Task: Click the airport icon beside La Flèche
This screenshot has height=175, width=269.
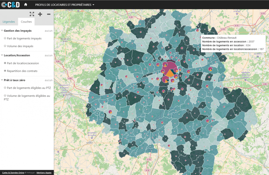Action: pos(78,11)
